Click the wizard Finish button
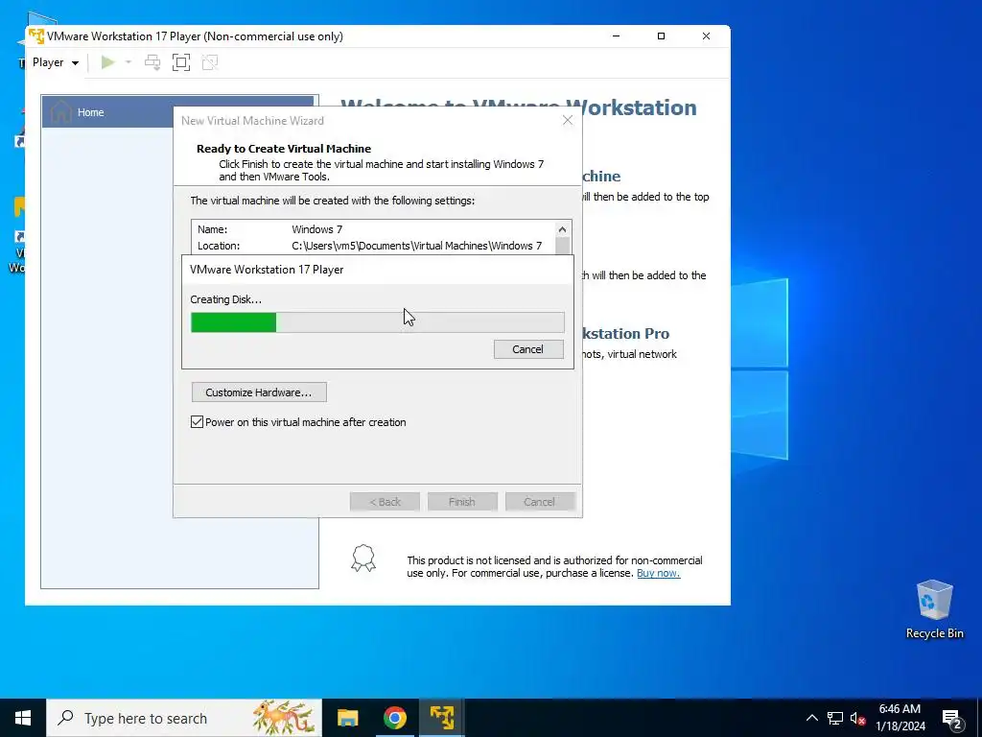982x737 pixels. point(462,502)
